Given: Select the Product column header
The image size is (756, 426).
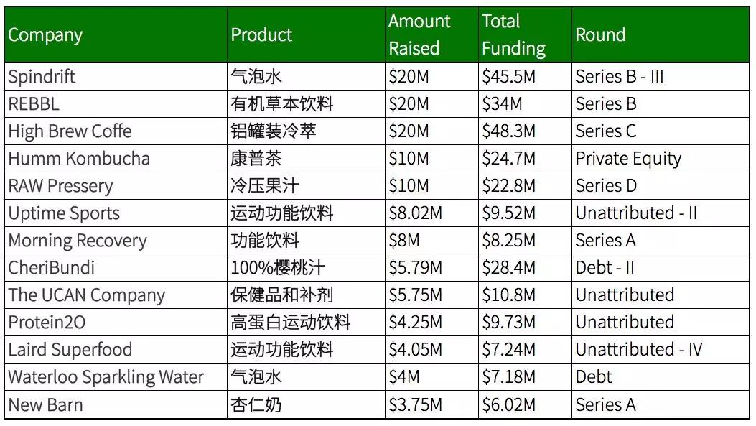Looking at the screenshot, I should (x=306, y=34).
